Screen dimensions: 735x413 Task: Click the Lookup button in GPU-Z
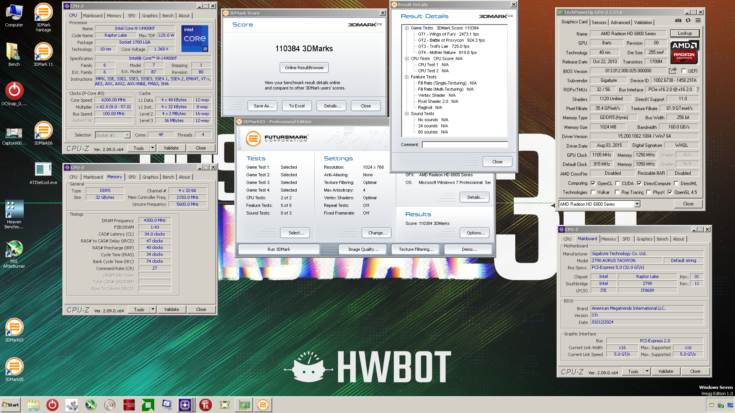[x=684, y=33]
